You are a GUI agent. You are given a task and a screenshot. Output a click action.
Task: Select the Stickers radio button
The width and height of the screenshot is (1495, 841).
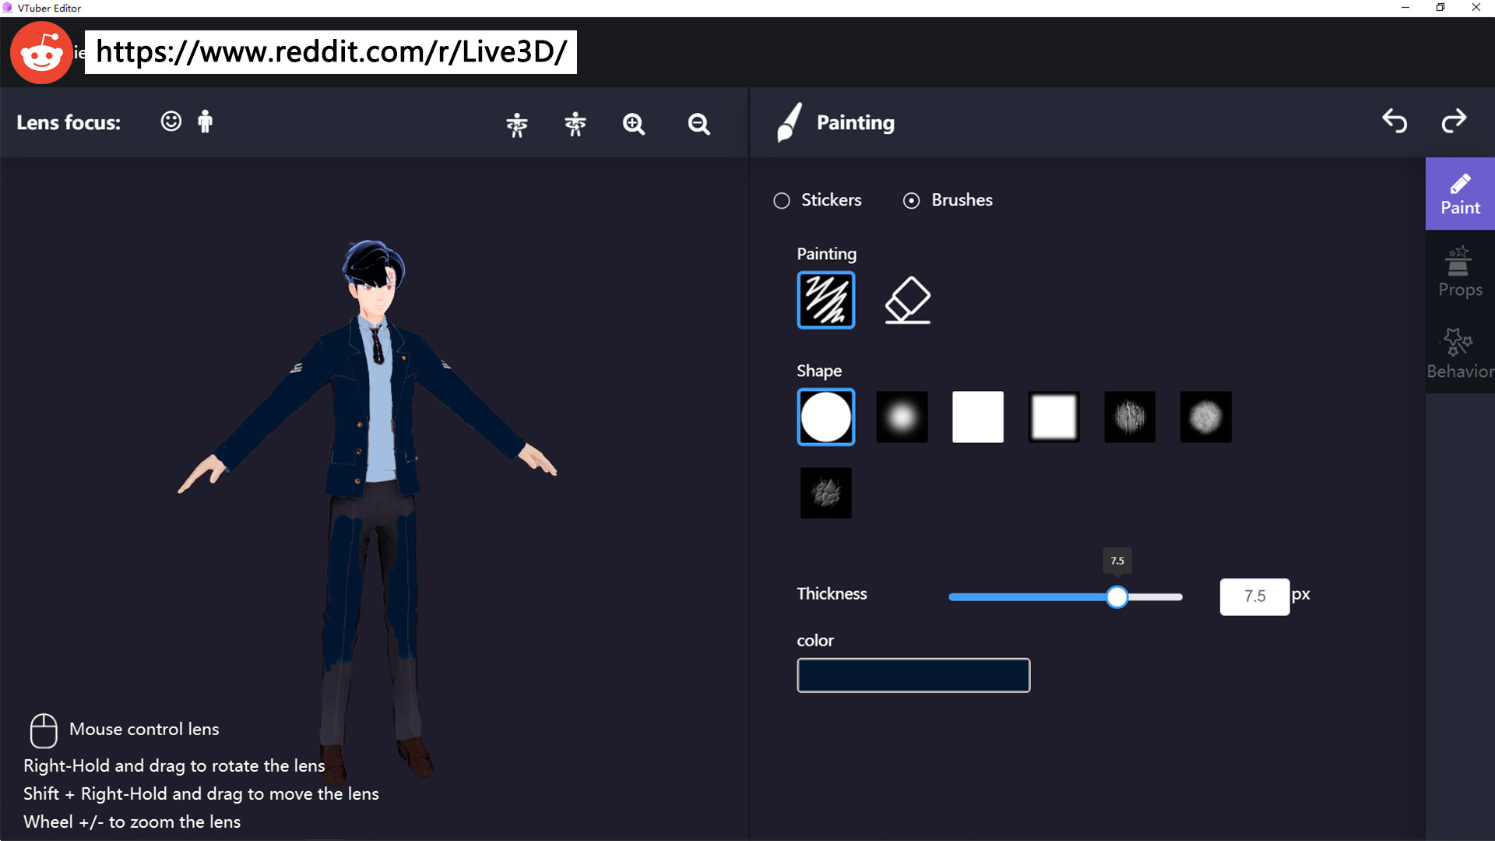tap(782, 201)
